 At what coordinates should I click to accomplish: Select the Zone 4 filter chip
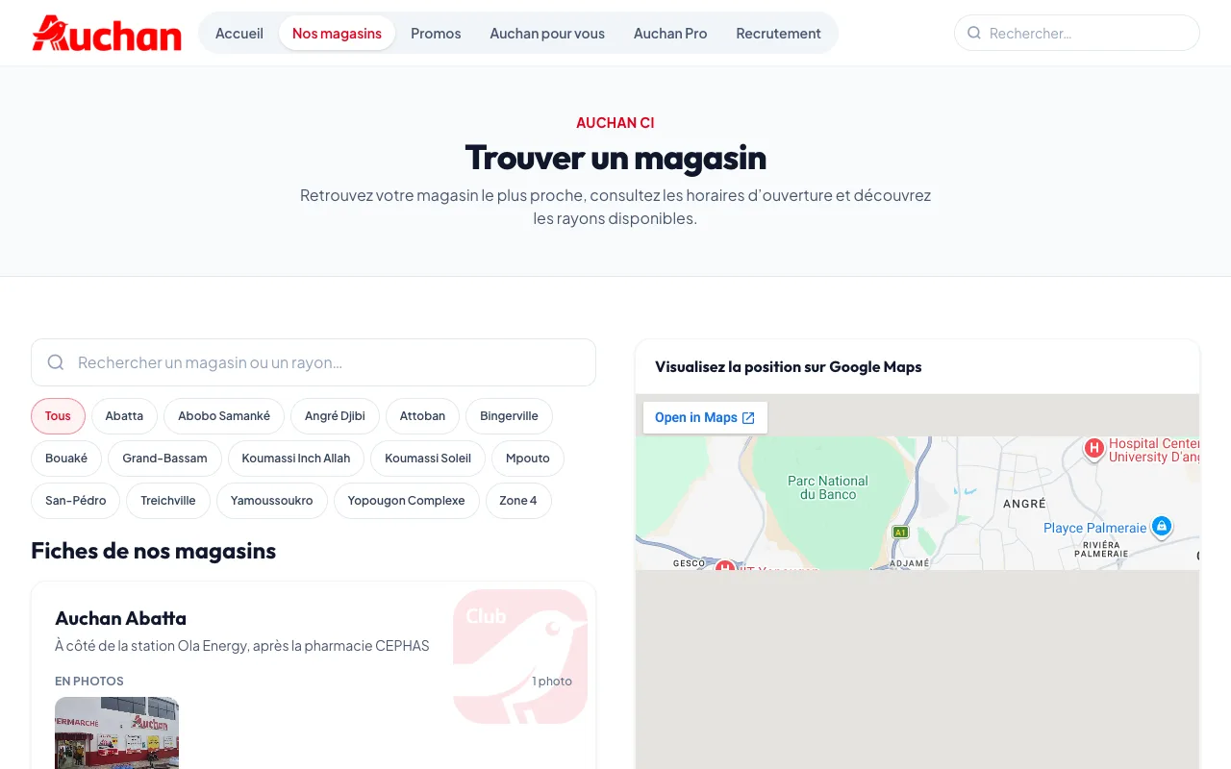point(518,501)
